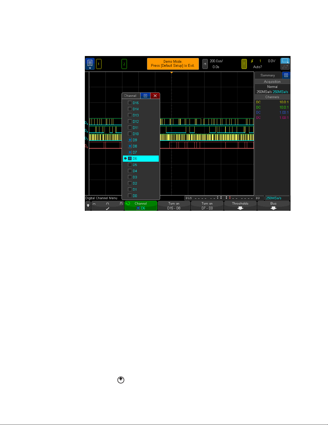Click the Demo Mode orange banner
The width and height of the screenshot is (328, 425).
coord(173,64)
